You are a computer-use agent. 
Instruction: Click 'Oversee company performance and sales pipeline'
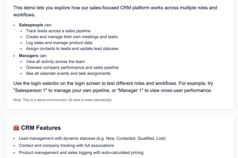[72, 68]
